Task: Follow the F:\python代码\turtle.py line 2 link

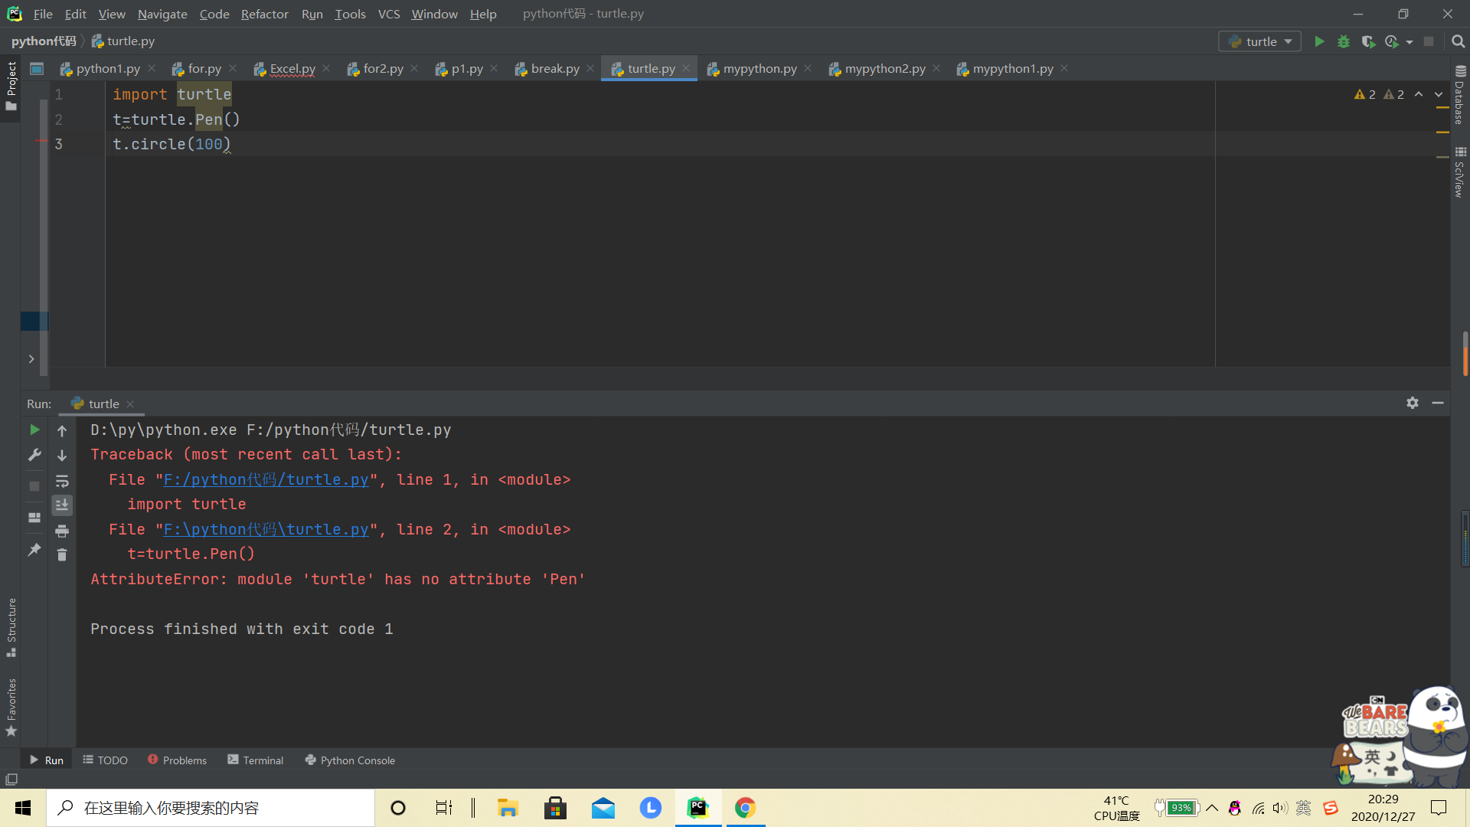Action: (266, 530)
